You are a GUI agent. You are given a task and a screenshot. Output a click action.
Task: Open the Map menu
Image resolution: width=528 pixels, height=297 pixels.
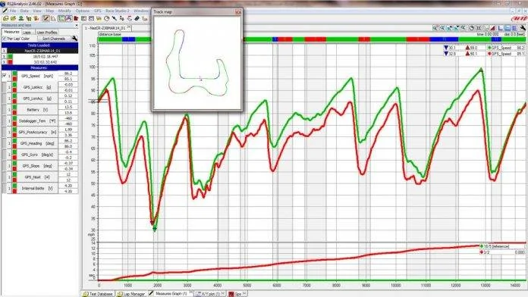coord(49,11)
